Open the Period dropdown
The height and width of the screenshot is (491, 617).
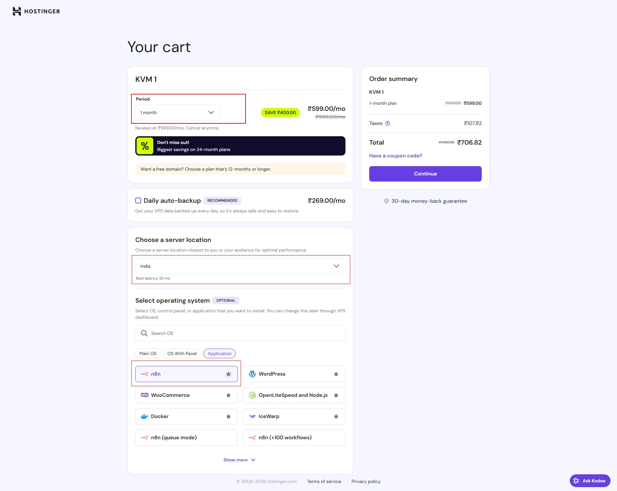pos(177,112)
